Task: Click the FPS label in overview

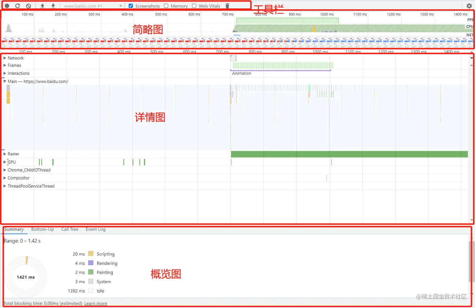Action: 470,20
